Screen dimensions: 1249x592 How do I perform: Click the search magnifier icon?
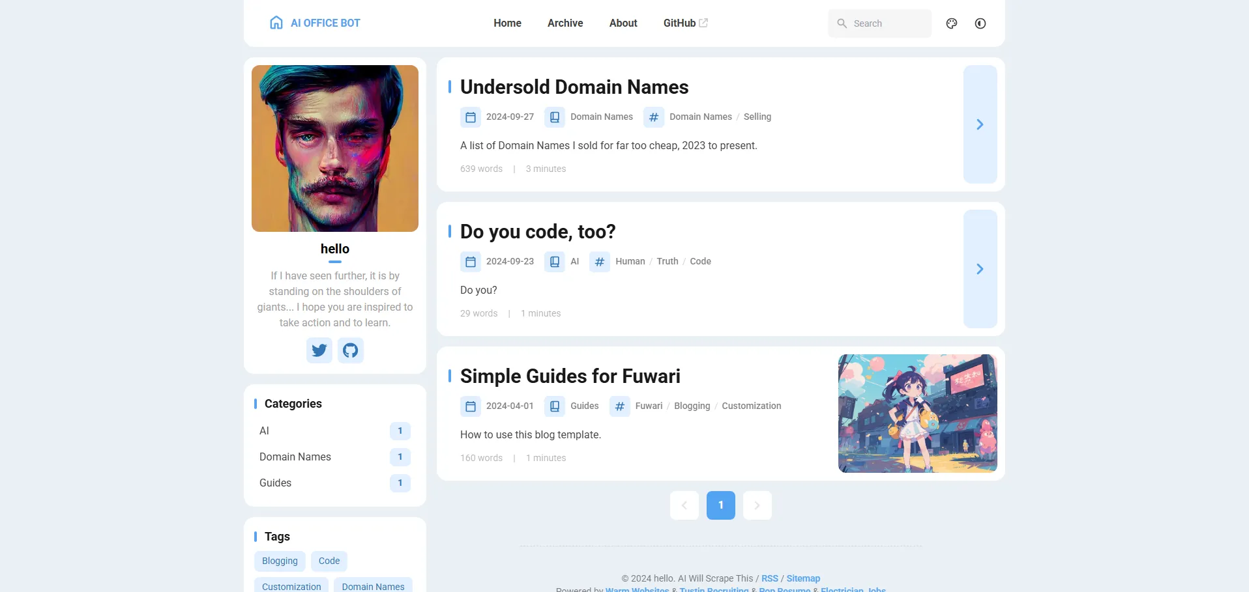pyautogui.click(x=842, y=23)
